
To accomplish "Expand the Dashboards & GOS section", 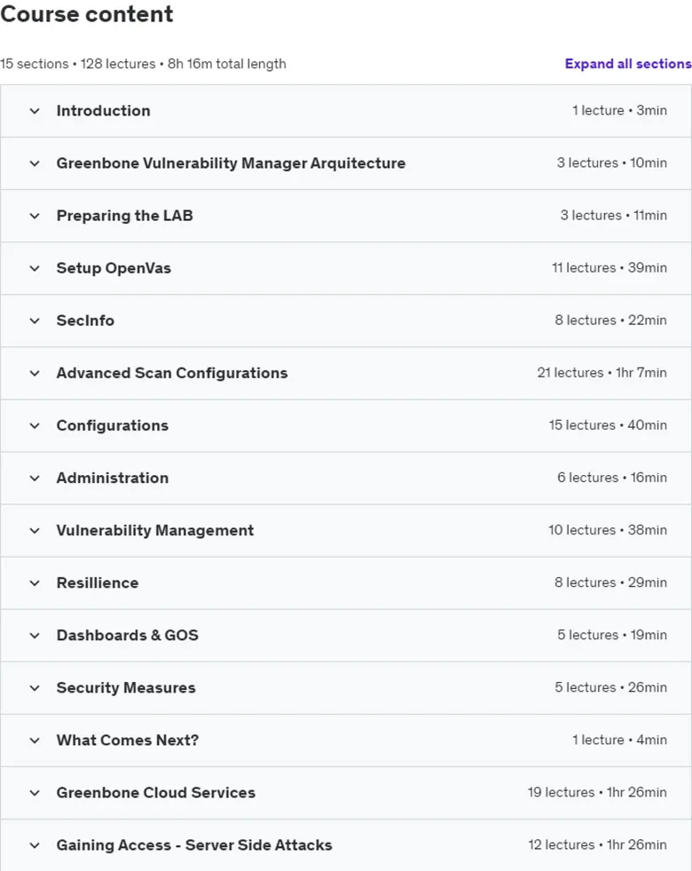I will tap(346, 636).
